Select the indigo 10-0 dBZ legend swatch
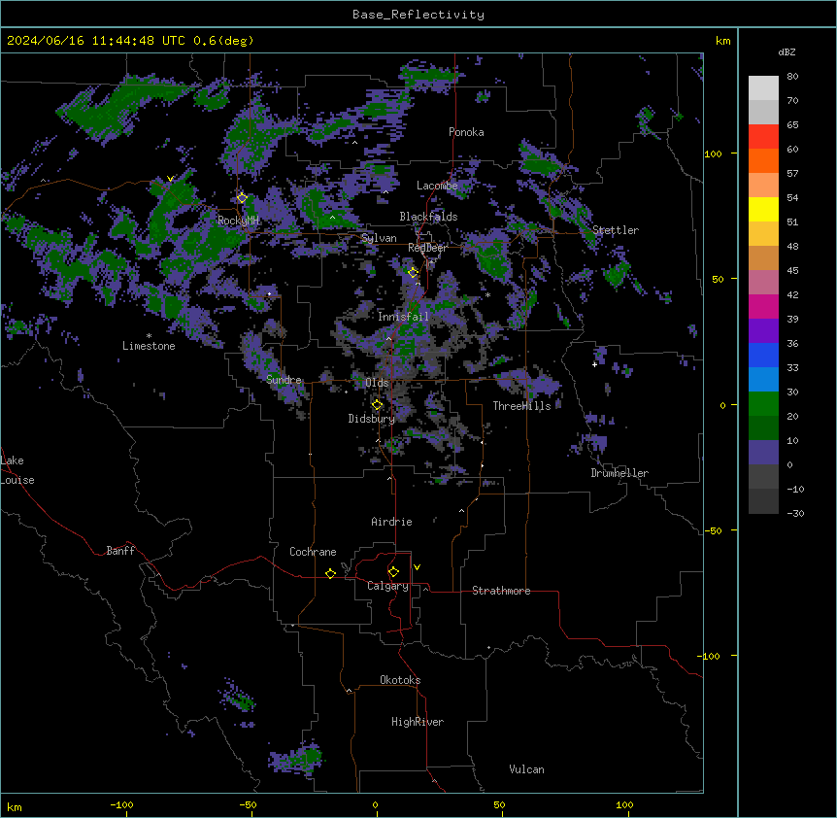Screen dimensions: 837x818 coord(763,453)
